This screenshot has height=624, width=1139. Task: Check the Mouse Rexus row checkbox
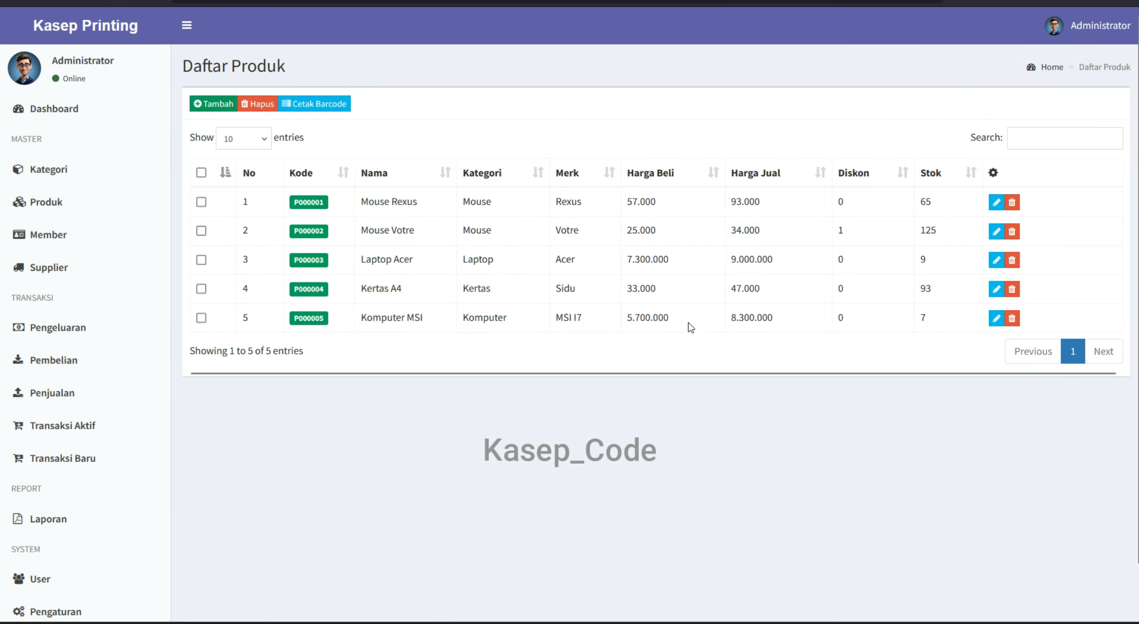[x=201, y=202]
